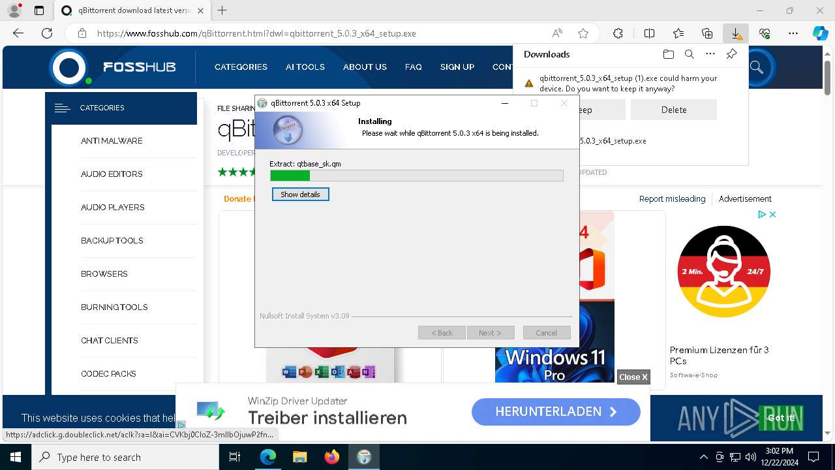835x470 pixels.
Task: Open notifications action center
Action: click(x=813, y=457)
